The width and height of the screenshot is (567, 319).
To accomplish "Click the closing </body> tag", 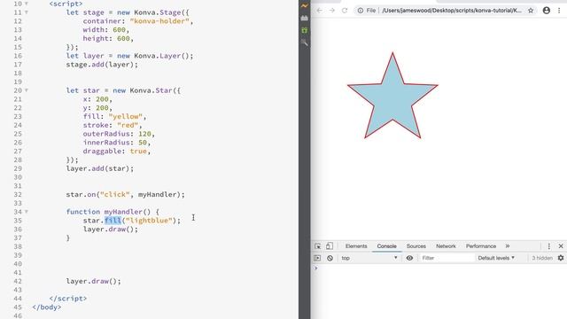I will pyautogui.click(x=47, y=307).
